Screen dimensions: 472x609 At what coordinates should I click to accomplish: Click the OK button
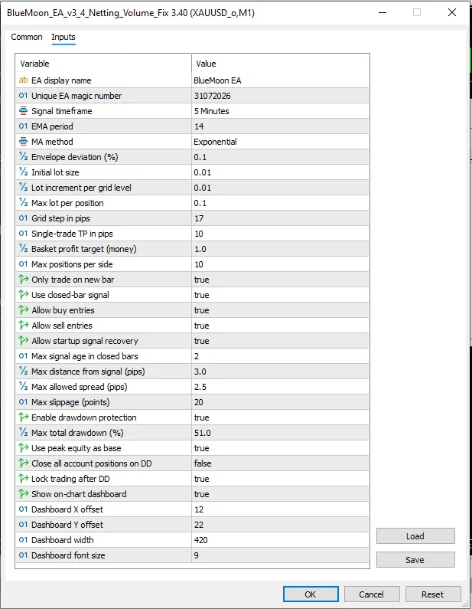click(x=311, y=594)
